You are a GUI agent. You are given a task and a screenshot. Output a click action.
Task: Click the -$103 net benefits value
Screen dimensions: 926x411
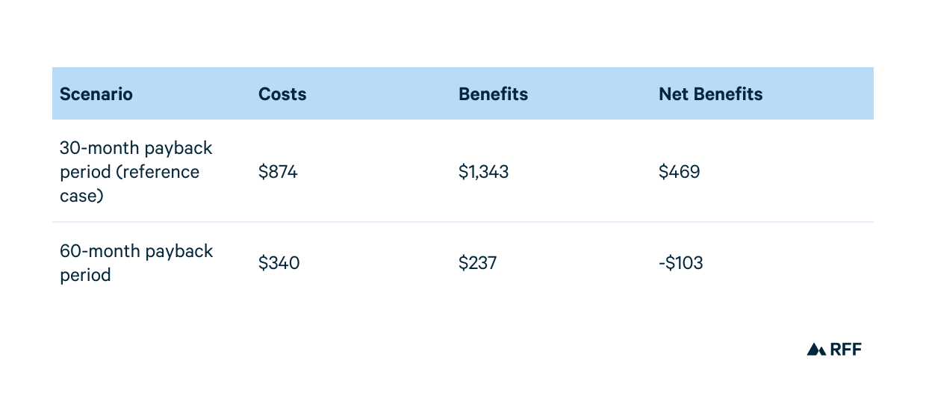pyautogui.click(x=680, y=263)
